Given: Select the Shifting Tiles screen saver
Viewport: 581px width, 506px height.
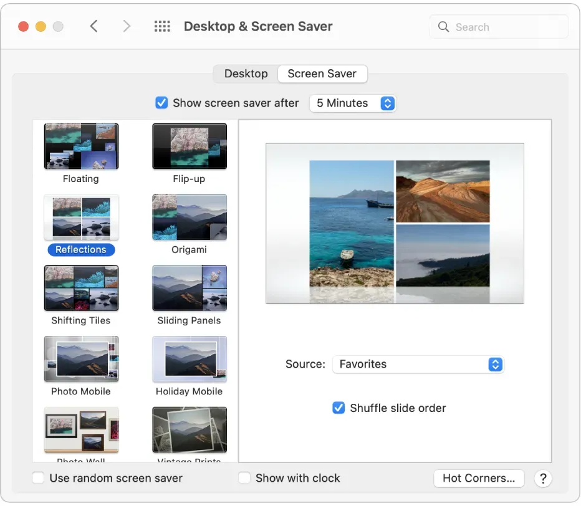Looking at the screenshot, I should click(x=81, y=289).
